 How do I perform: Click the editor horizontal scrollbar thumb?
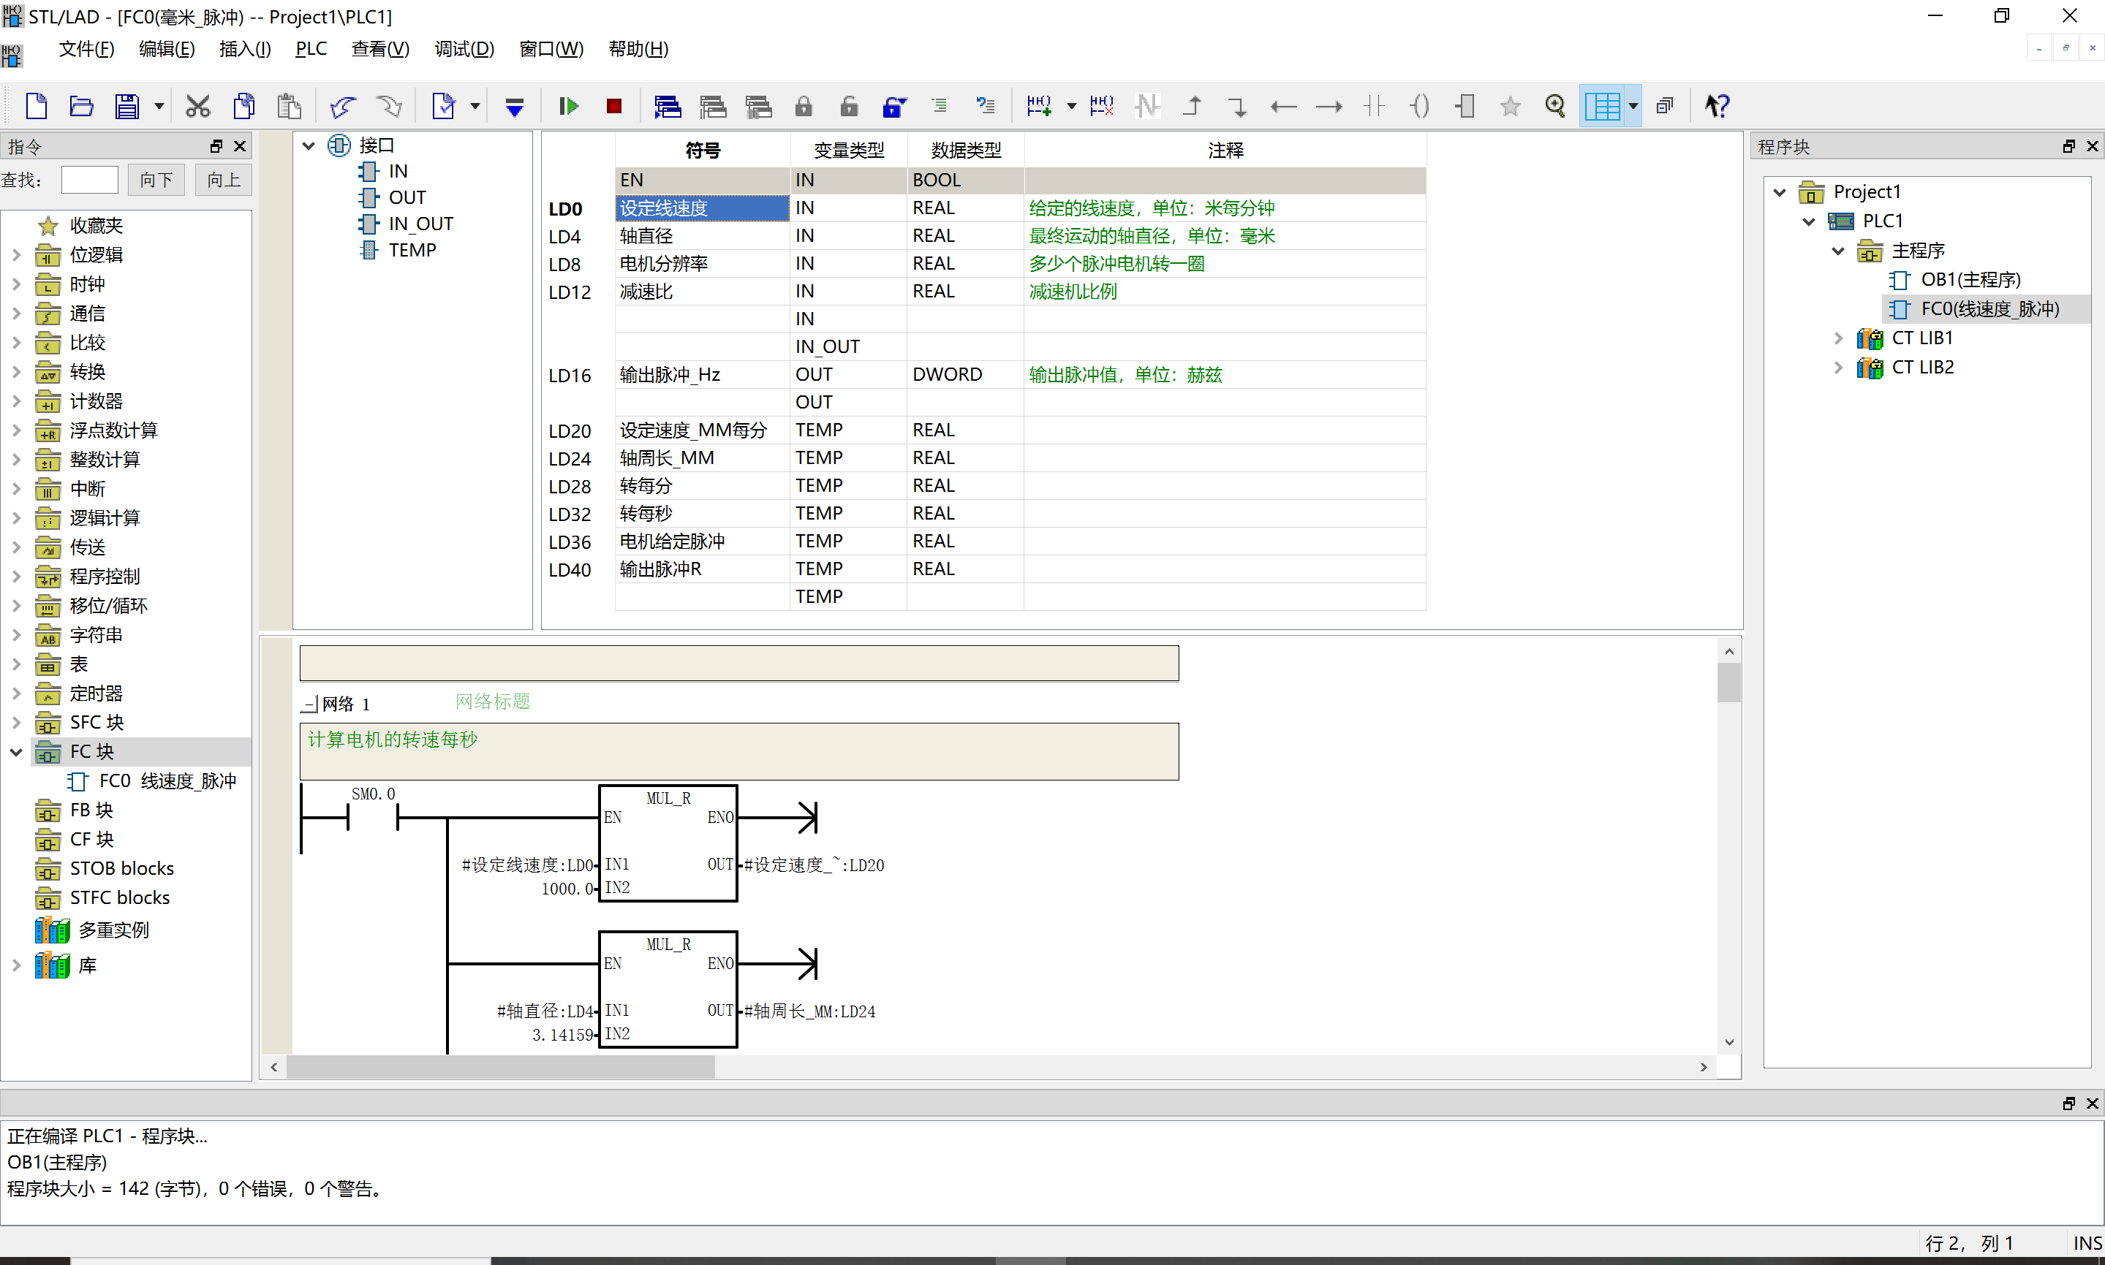coord(500,1067)
